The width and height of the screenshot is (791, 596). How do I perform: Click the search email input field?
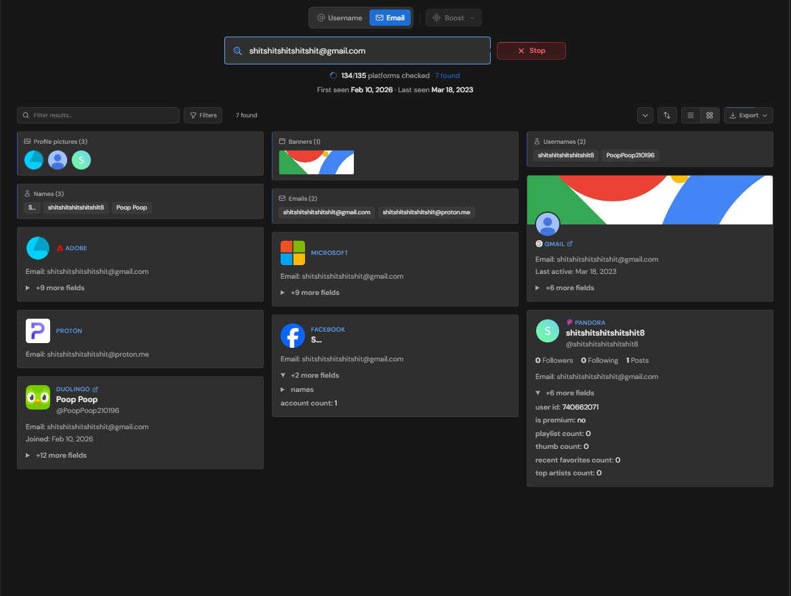[x=357, y=50]
